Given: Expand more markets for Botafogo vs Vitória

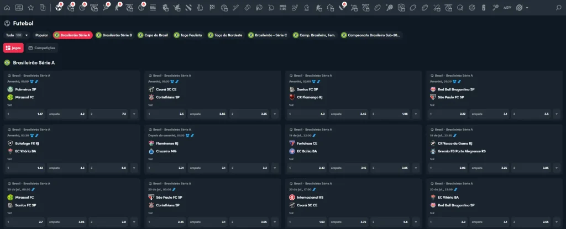Looking at the screenshot, I should click(x=134, y=168).
